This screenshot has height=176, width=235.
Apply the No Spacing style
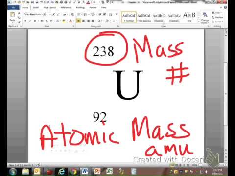(x=144, y=17)
